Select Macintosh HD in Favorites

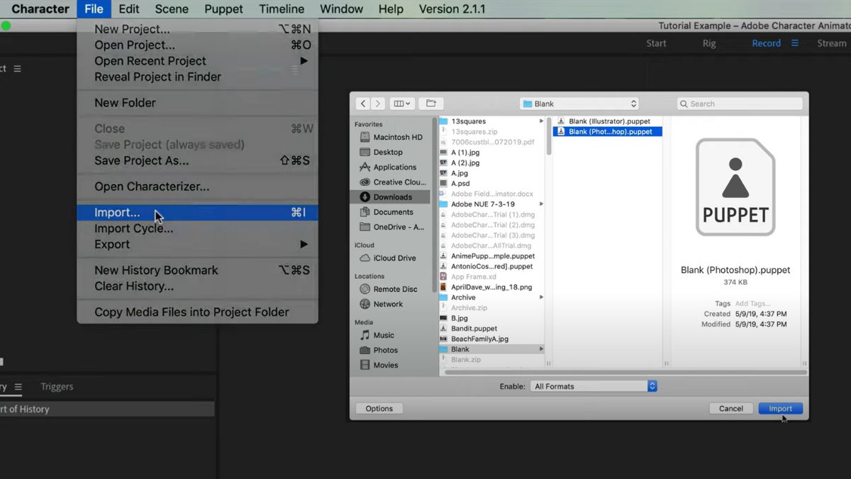pyautogui.click(x=392, y=137)
